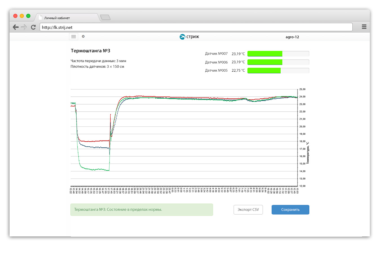Click the Плотность датчиков text
Image resolution: width=380 pixels, height=253 pixels.
click(x=97, y=67)
